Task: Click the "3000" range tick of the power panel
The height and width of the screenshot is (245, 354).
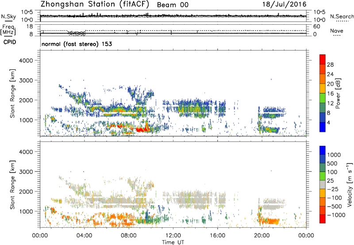Action: pos(26,80)
